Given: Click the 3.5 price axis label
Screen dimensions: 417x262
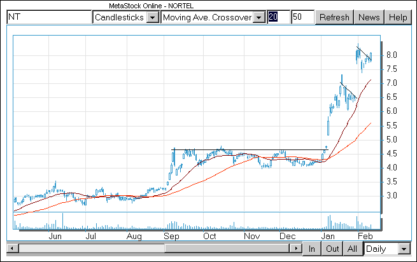Looking at the screenshot, I should (x=392, y=182).
